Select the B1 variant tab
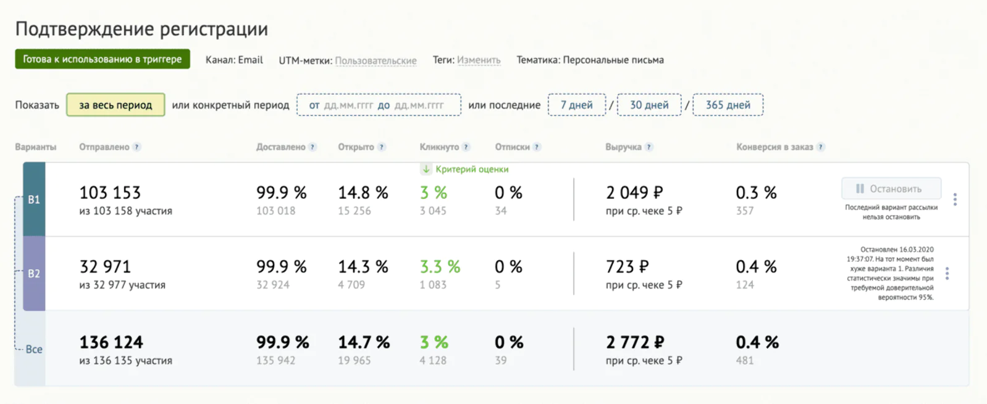The height and width of the screenshot is (404, 987). (x=34, y=200)
